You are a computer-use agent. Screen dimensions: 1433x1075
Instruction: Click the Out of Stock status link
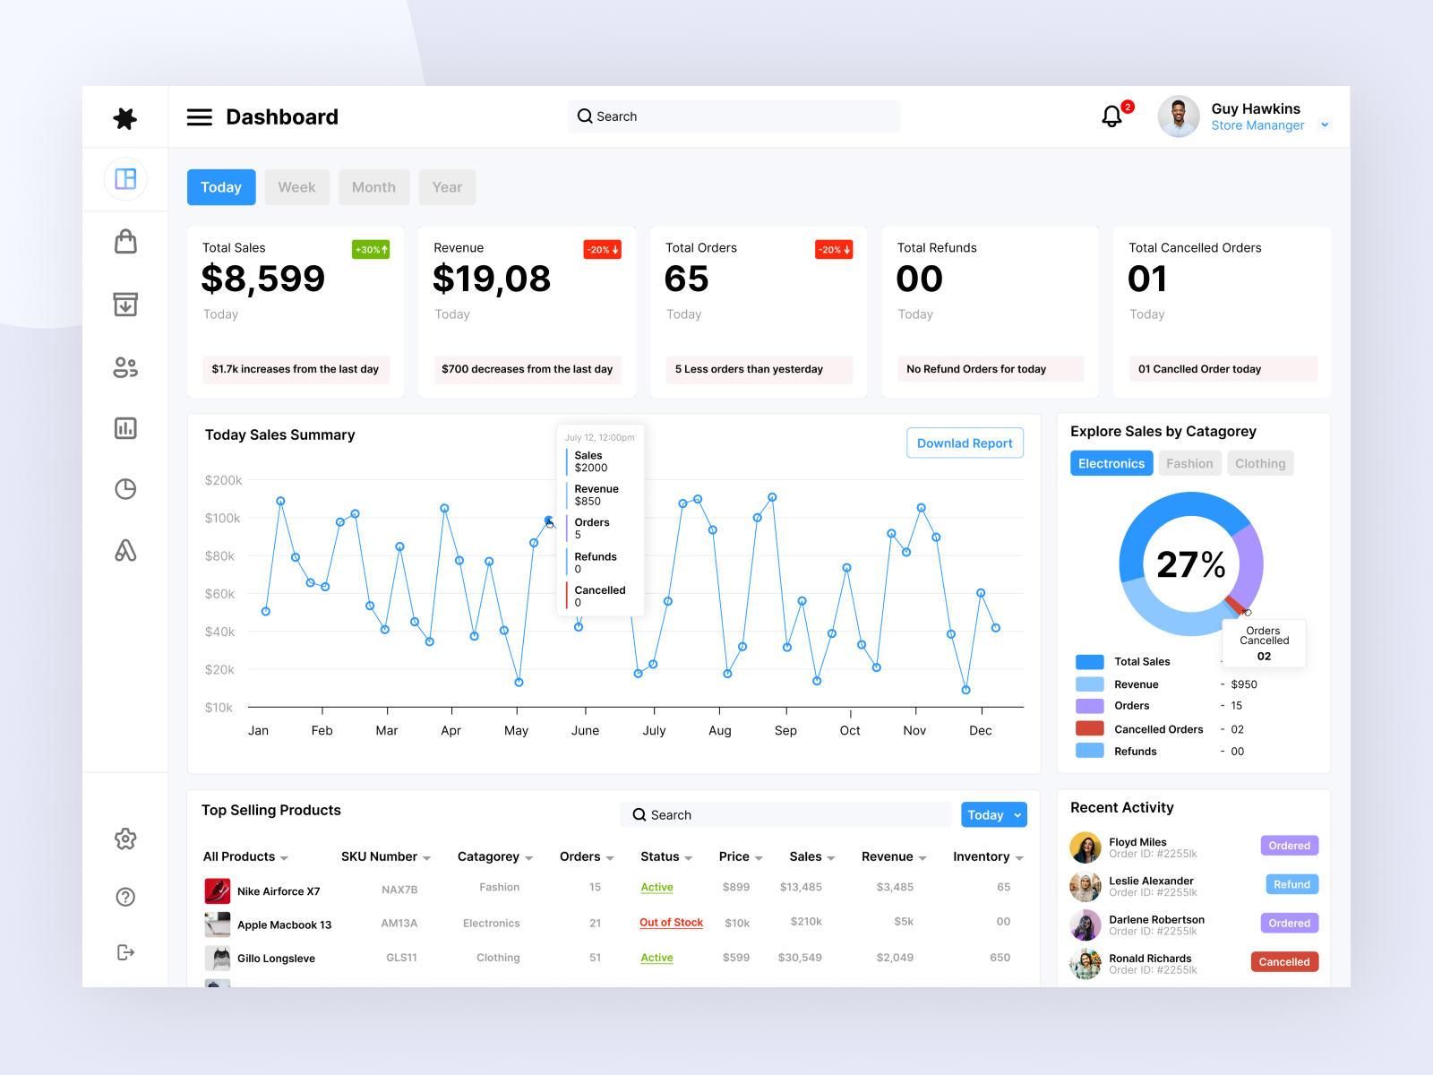coord(671,922)
